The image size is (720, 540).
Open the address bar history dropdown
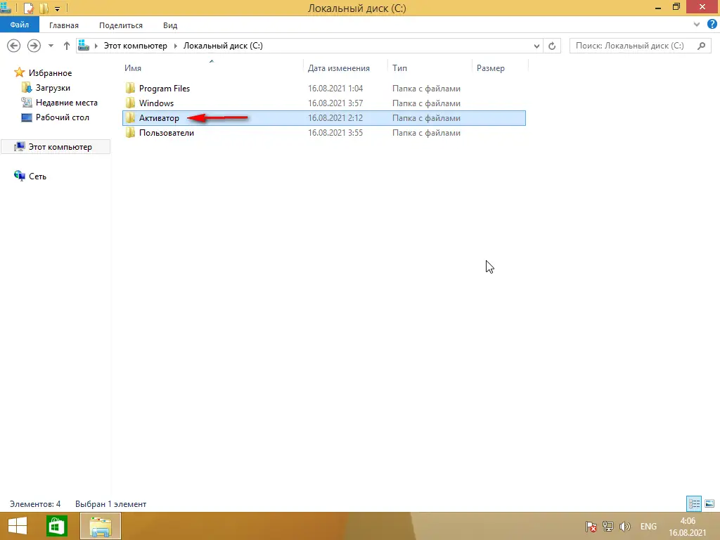(x=536, y=46)
